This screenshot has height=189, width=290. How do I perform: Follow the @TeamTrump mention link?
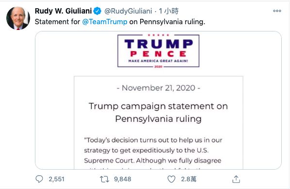pos(105,22)
